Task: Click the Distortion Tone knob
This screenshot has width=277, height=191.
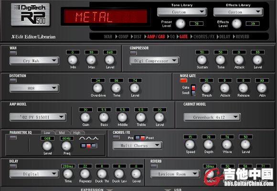Action: [x=116, y=88]
